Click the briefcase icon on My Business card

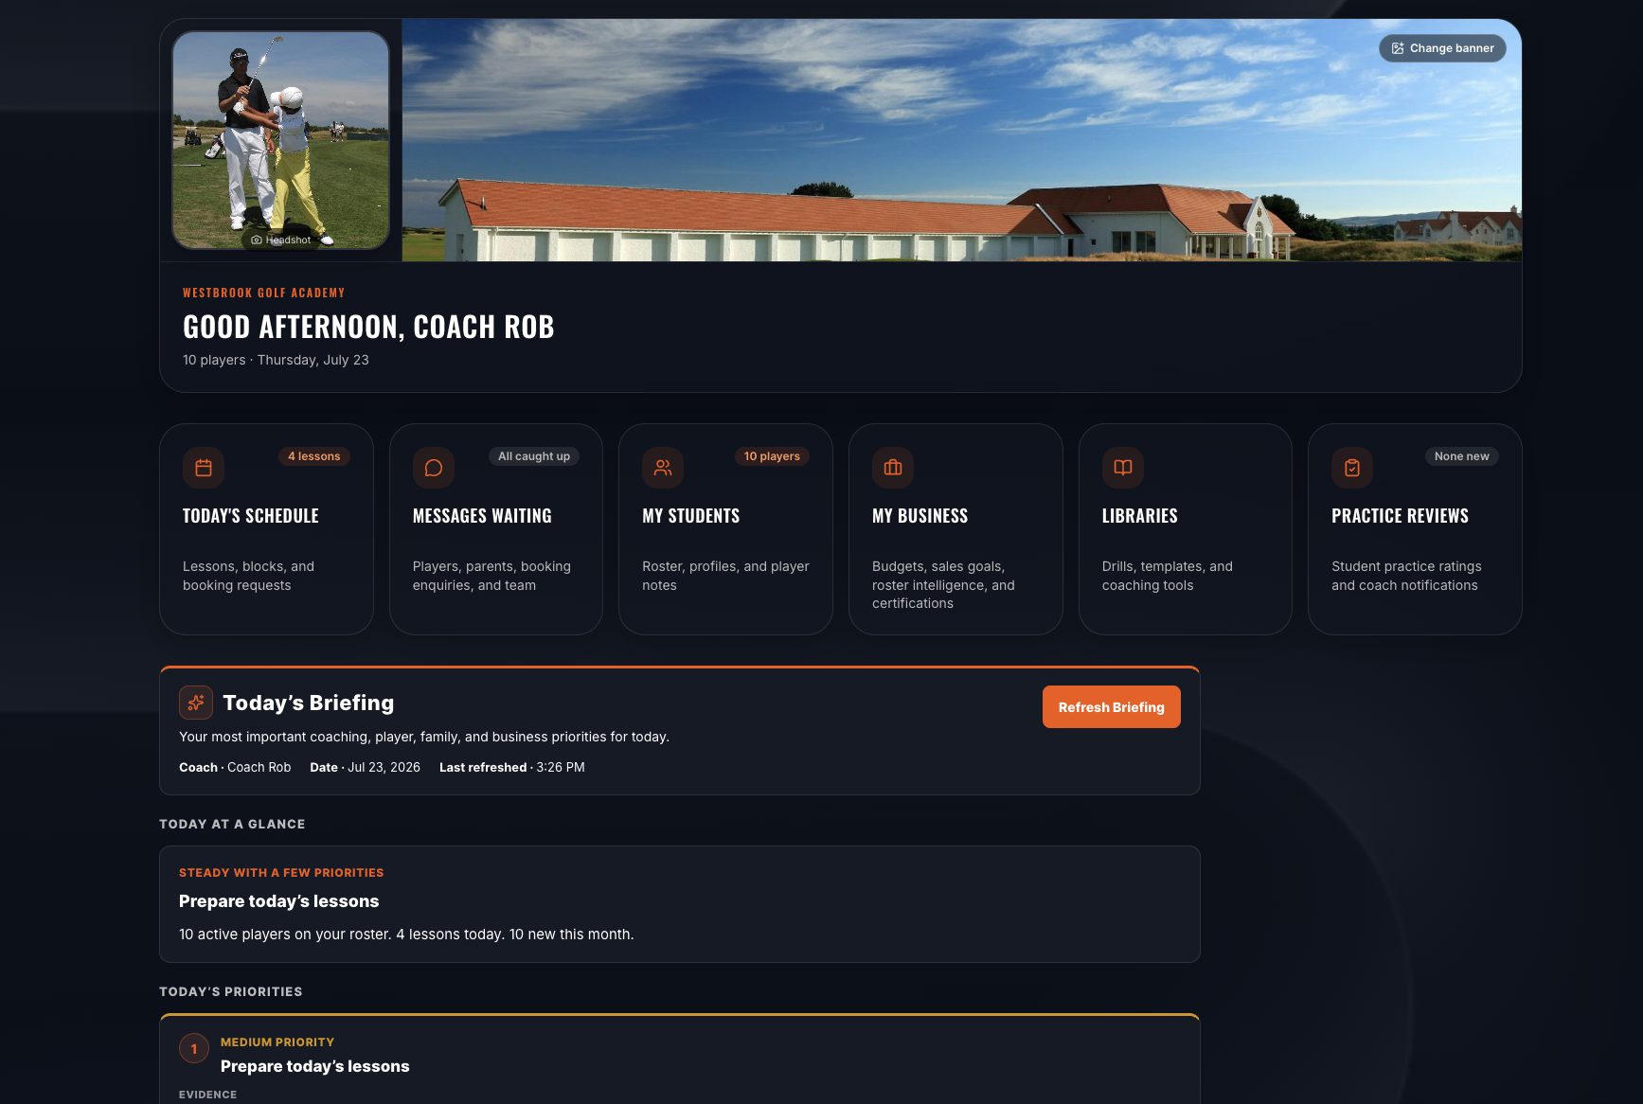tap(893, 468)
